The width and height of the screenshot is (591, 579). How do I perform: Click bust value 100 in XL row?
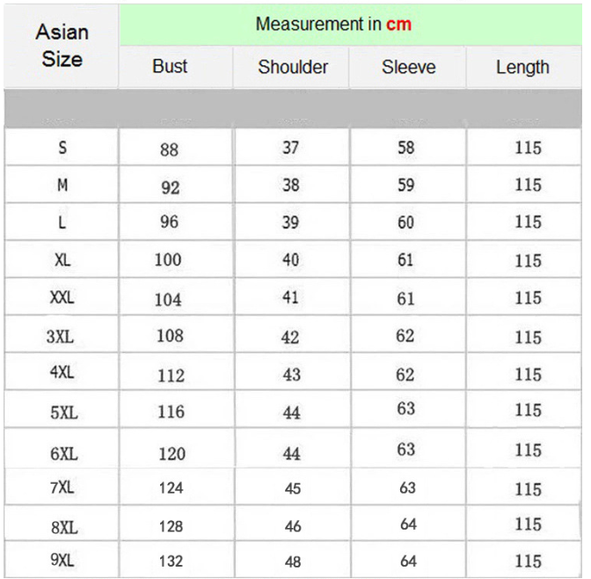coord(168,260)
